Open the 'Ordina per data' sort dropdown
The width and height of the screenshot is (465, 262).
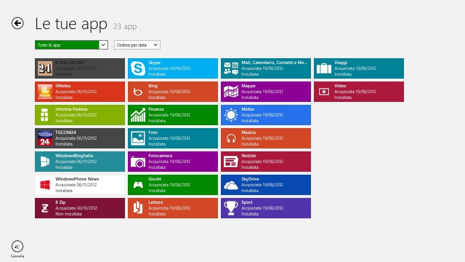[x=137, y=45]
